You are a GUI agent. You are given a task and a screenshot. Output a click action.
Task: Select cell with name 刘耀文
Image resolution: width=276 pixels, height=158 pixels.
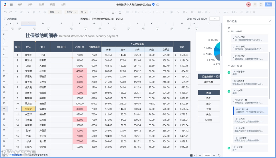click(x=29, y=109)
